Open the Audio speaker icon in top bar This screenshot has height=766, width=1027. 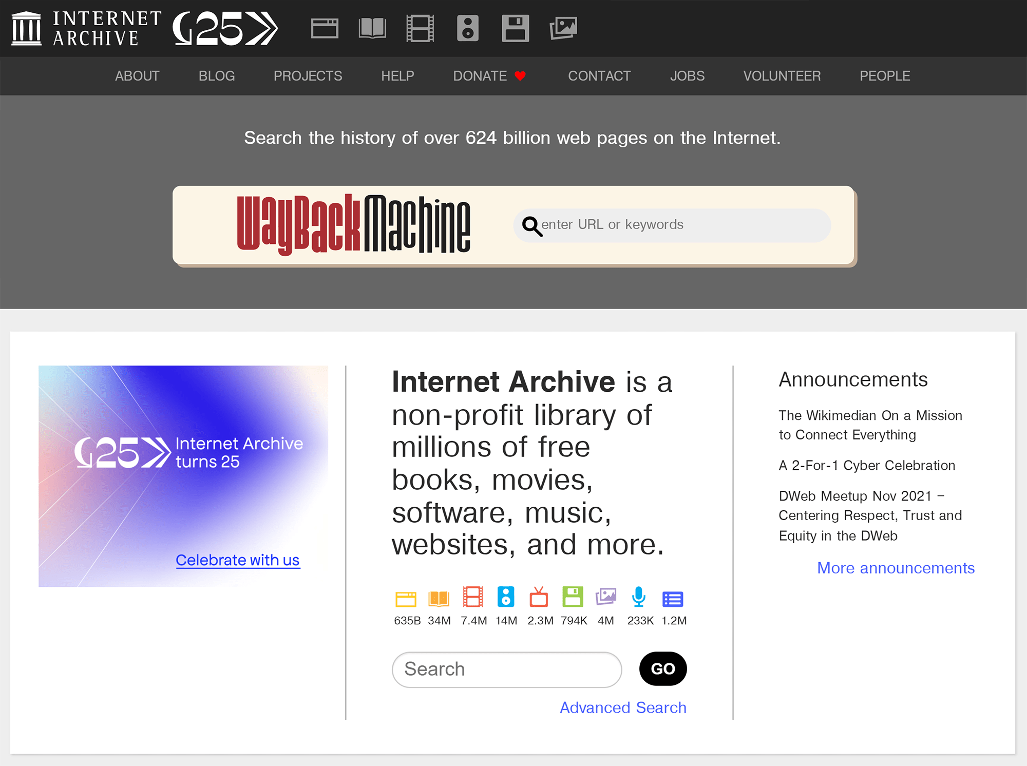[468, 28]
